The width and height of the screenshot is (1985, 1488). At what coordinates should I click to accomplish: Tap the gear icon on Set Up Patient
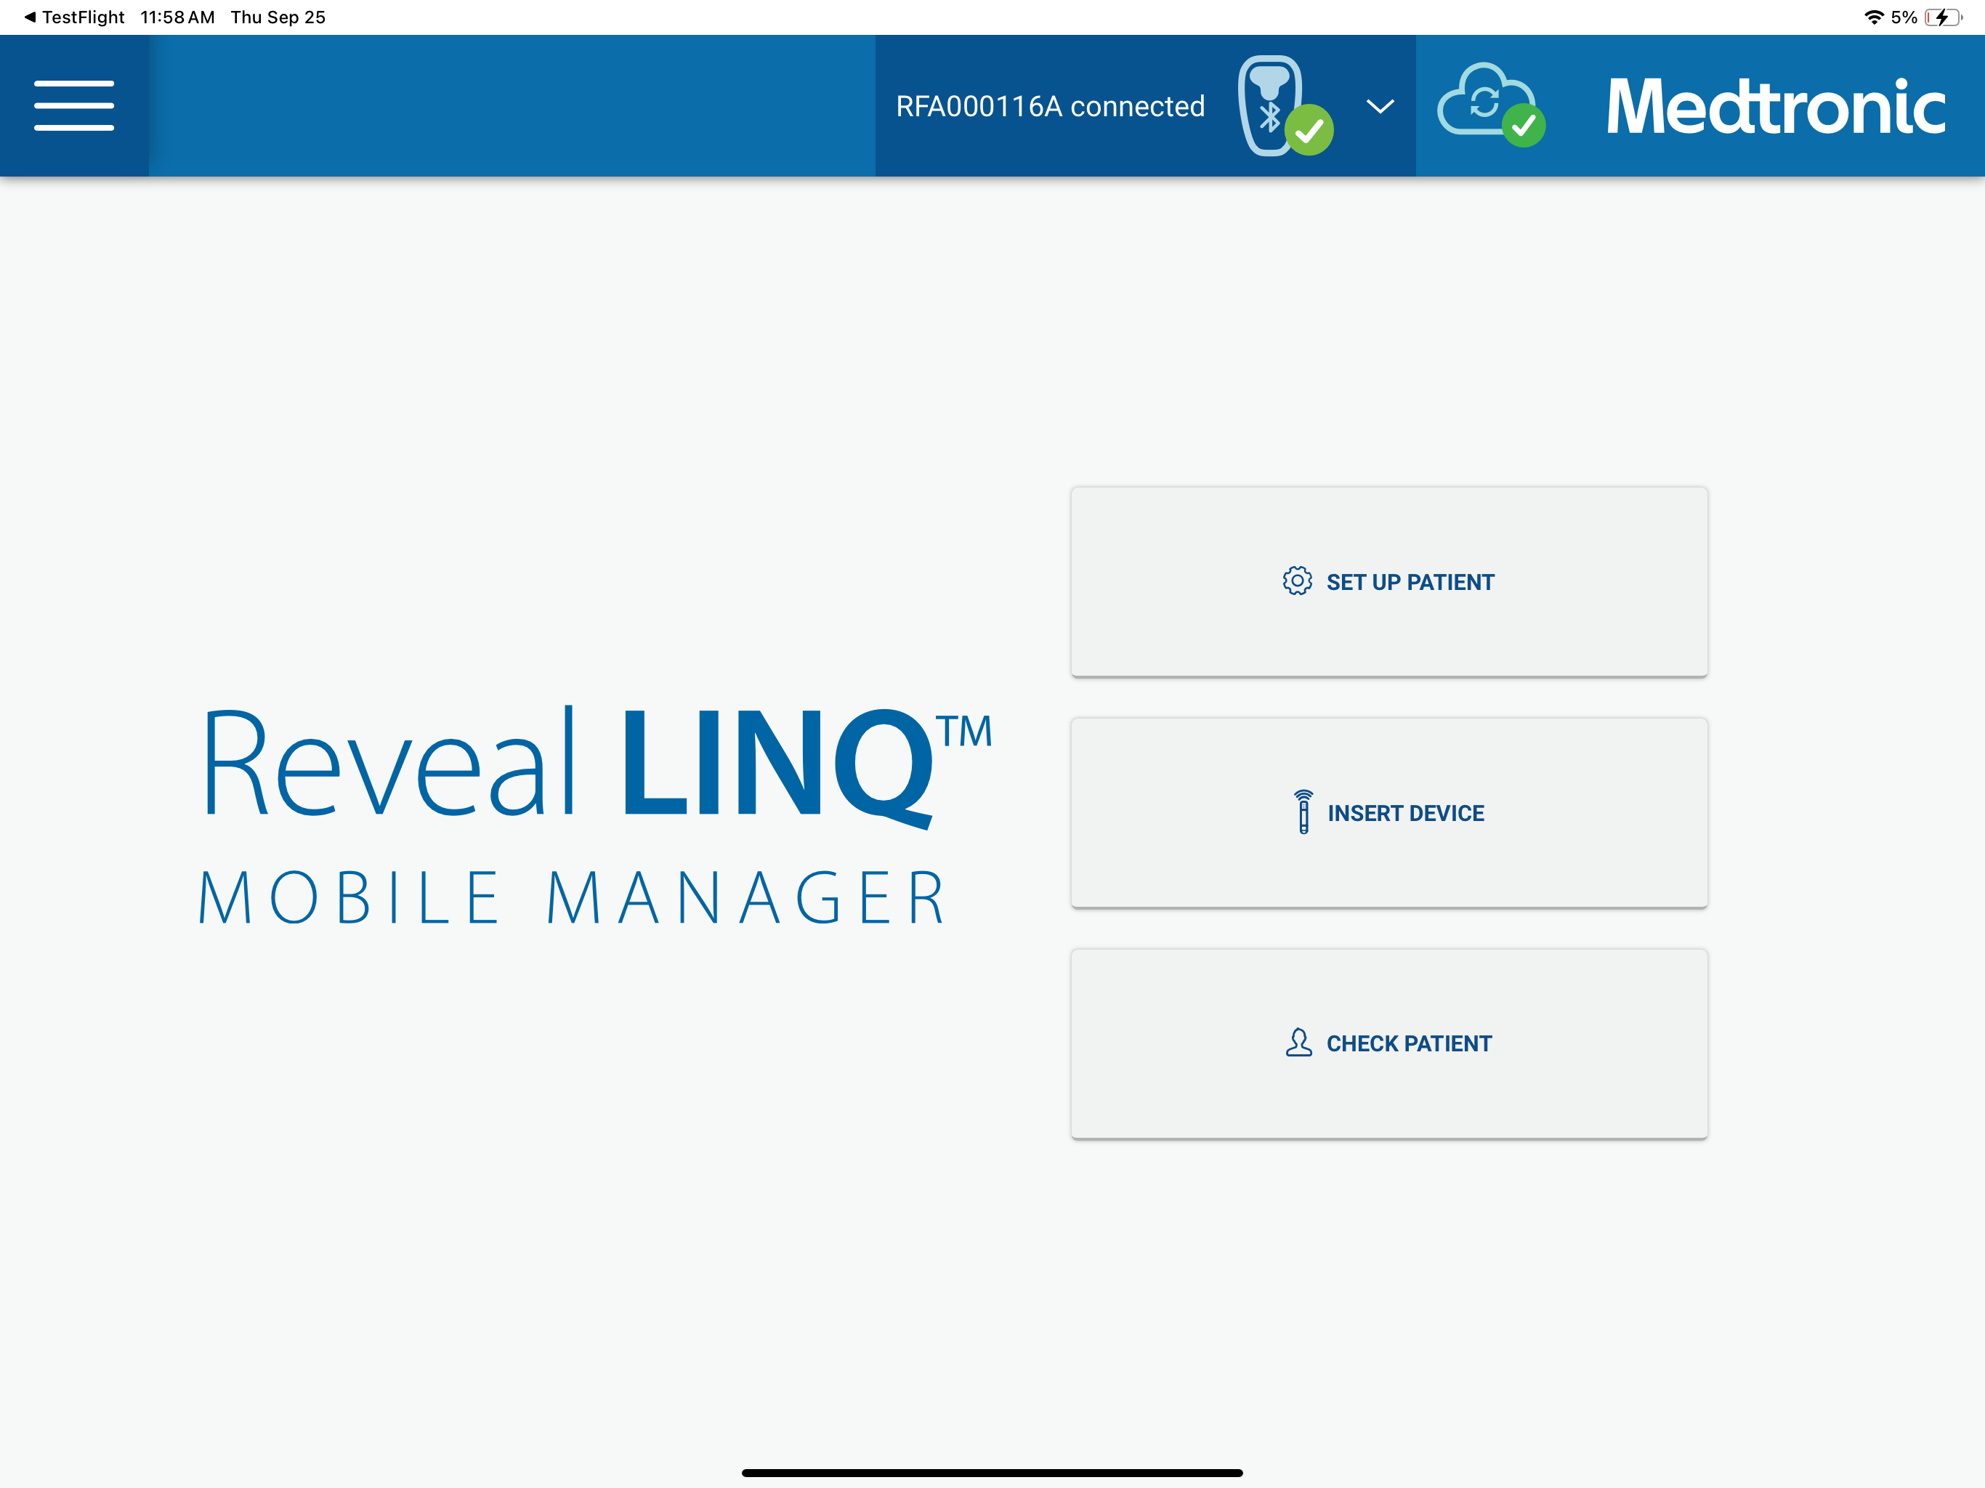point(1297,581)
